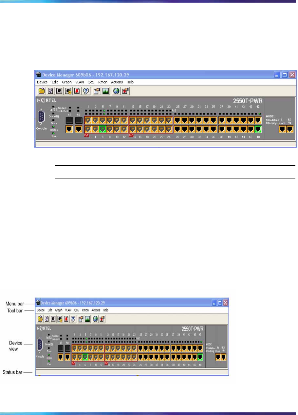Open the QoS menu in the upper window
Screen dimensions: 298x415
pyautogui.click(x=91, y=82)
